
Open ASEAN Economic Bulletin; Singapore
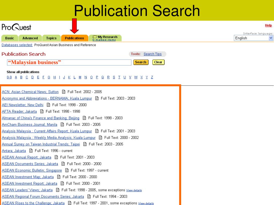click(x=32, y=171)
